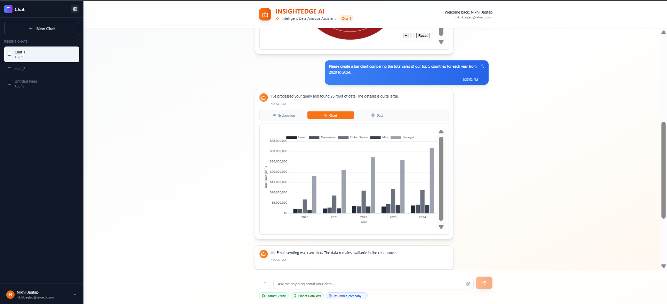
Task: Select the Planet Data.xlsx file chip
Action: coord(307,296)
